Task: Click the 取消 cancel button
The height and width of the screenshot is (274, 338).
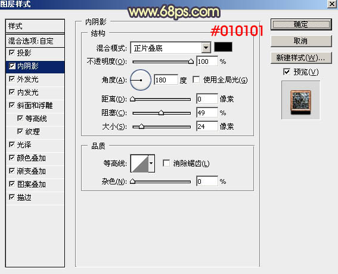Action: pos(301,41)
